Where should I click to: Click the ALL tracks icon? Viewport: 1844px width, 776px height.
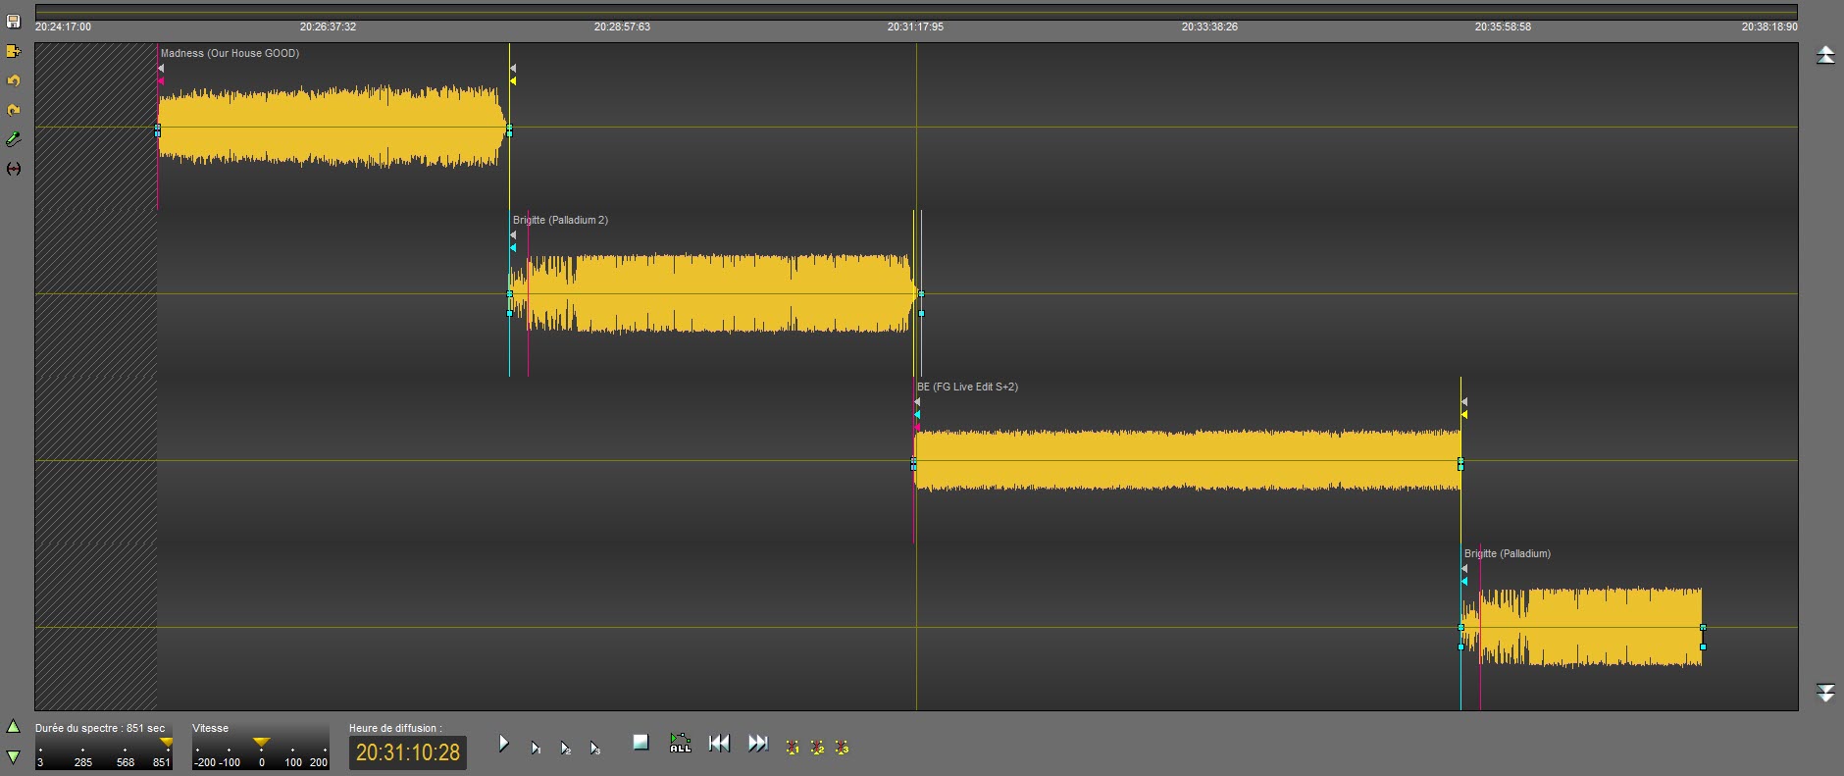(680, 744)
